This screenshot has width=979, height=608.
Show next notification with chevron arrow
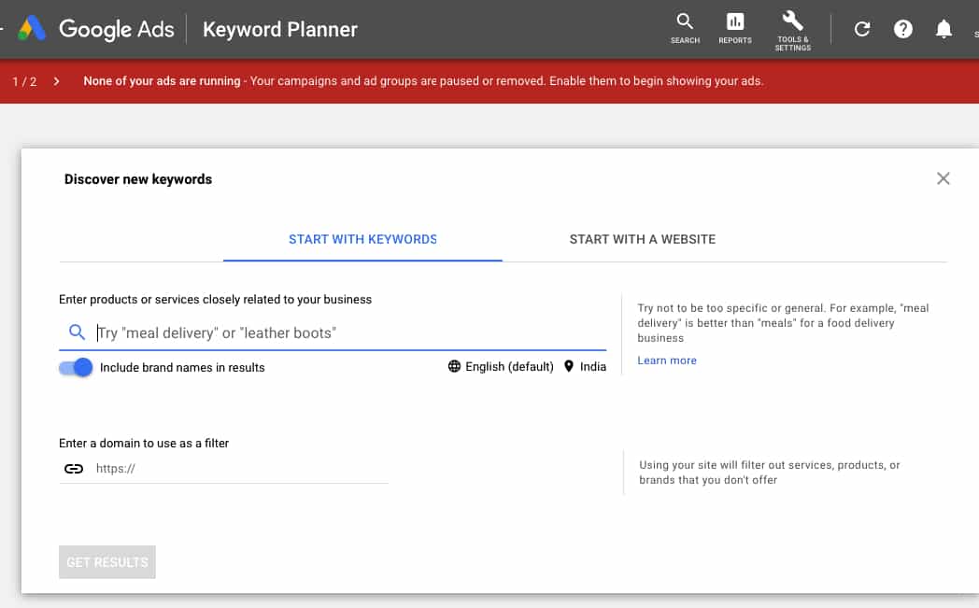coord(56,81)
